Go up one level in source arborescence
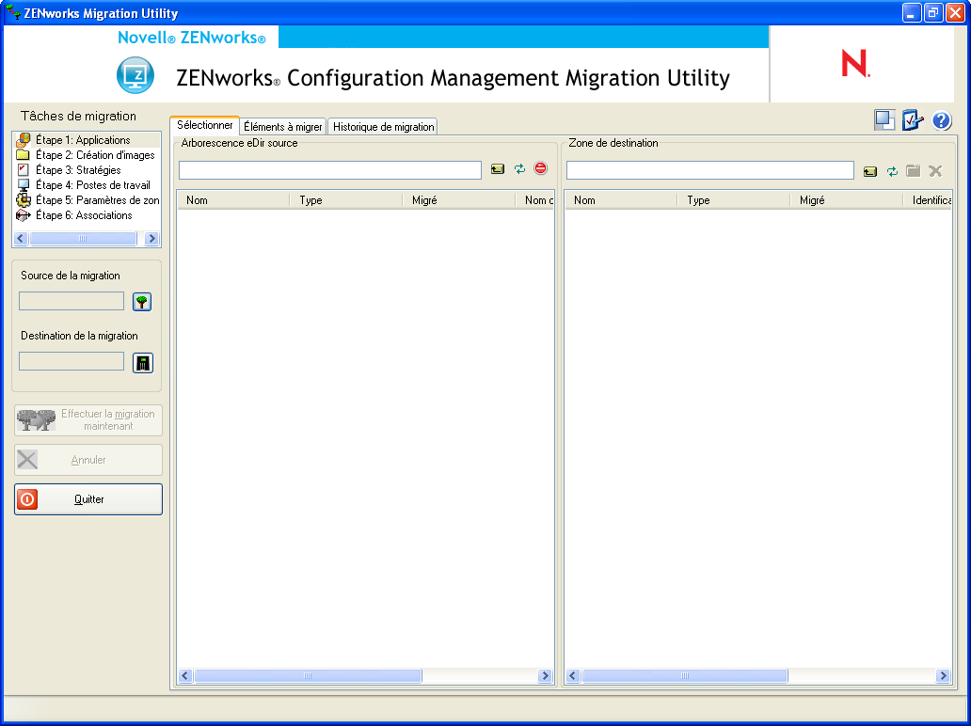The width and height of the screenshot is (971, 726). pyautogui.click(x=498, y=170)
